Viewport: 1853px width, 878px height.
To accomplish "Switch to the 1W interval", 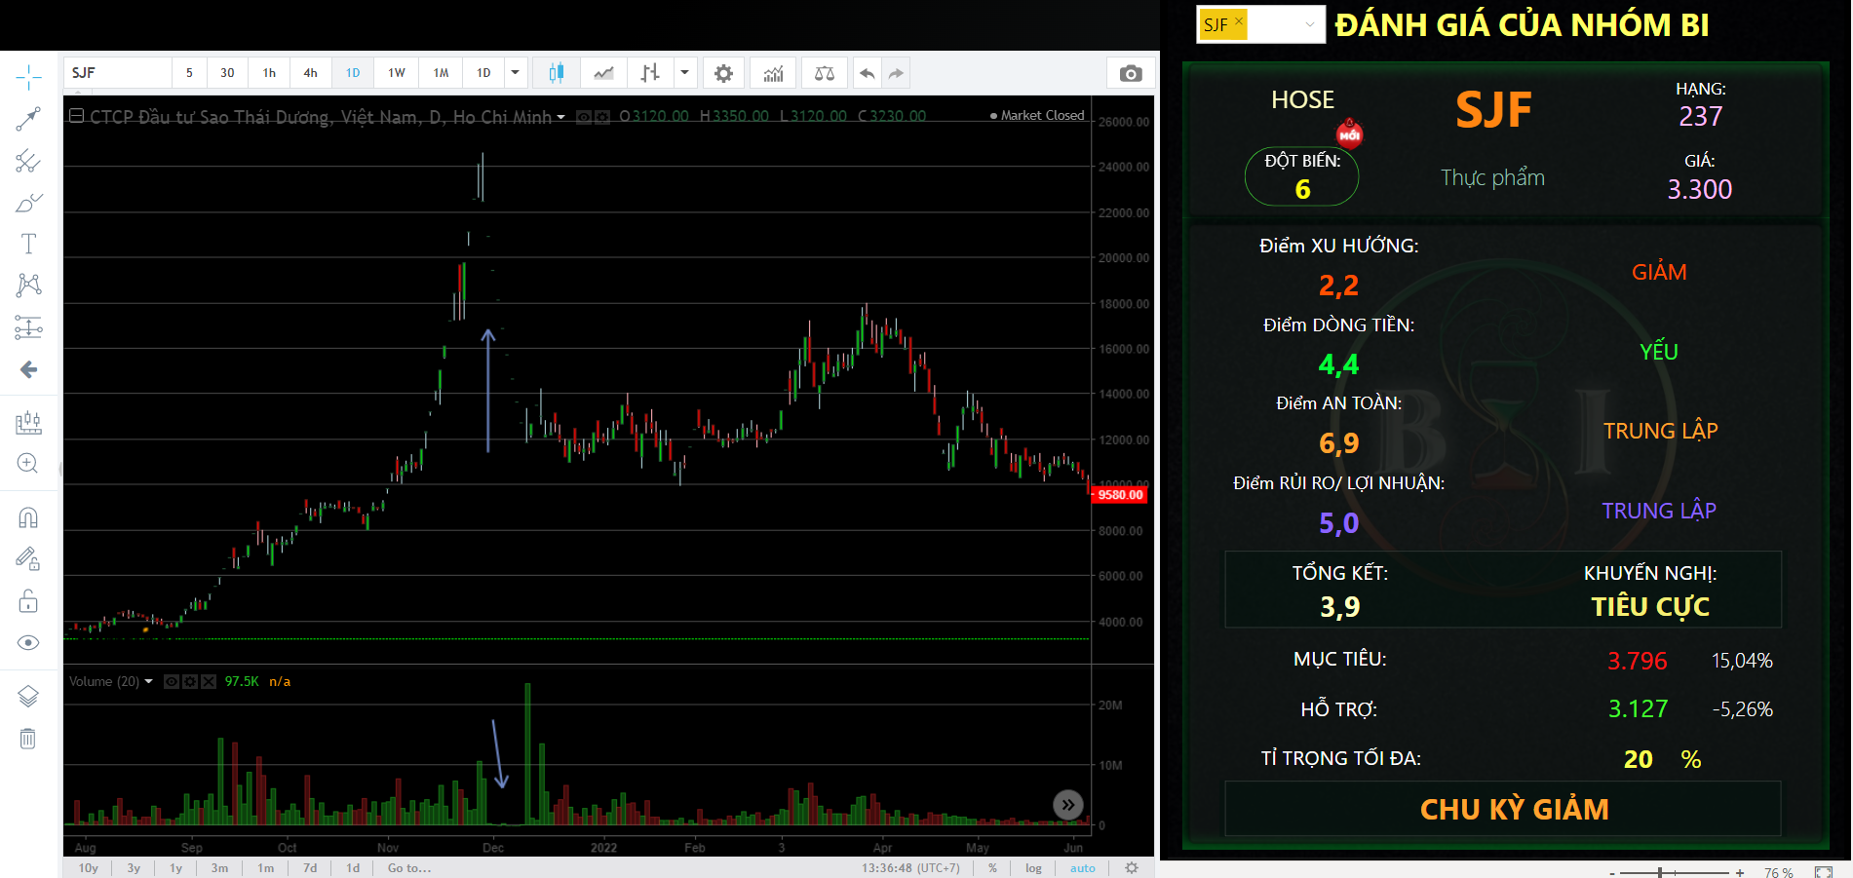I will 397,73.
